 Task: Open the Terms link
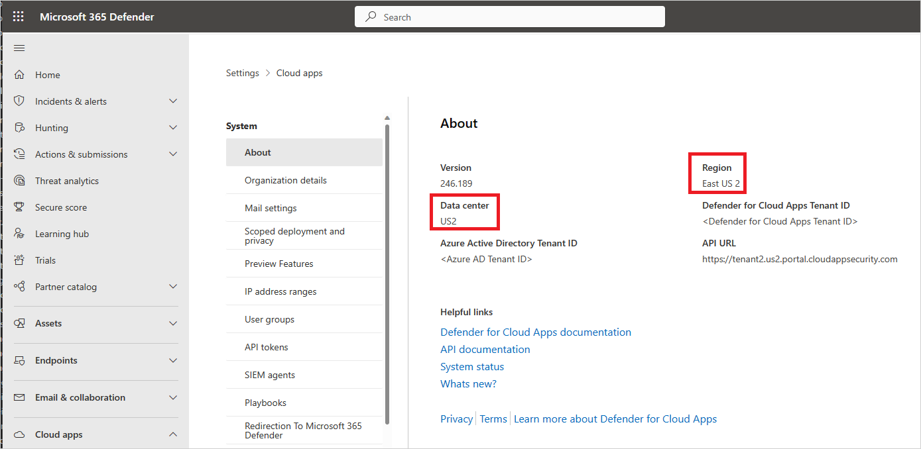[493, 419]
